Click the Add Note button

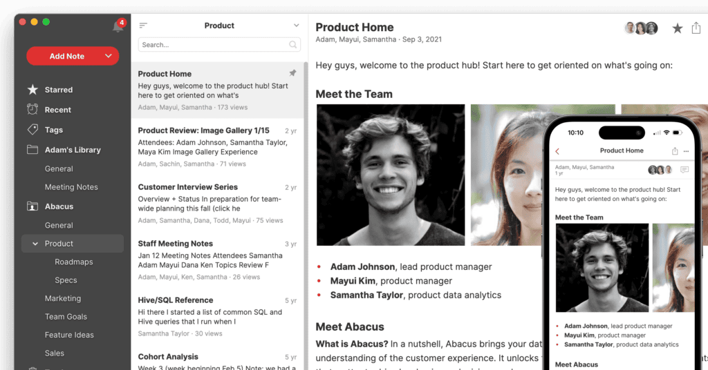pyautogui.click(x=67, y=57)
